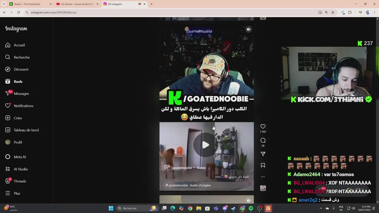
Task: Expand the Plus hamburger menu
Action: coord(13,193)
